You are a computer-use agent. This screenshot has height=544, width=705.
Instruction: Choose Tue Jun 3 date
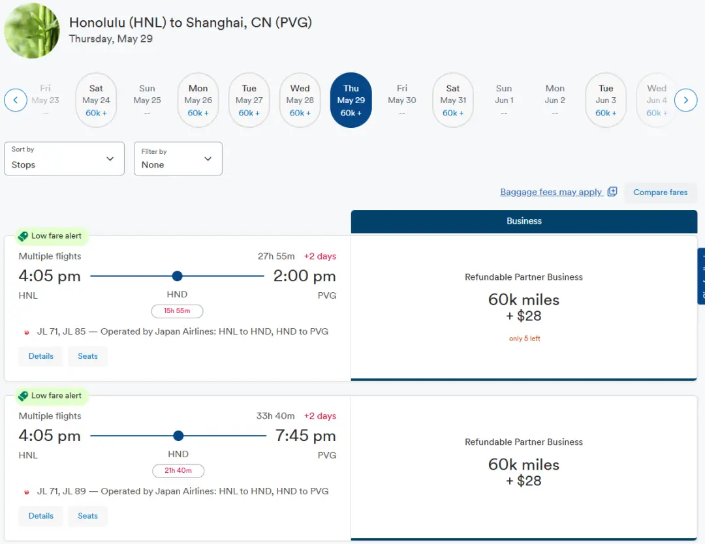tap(606, 100)
